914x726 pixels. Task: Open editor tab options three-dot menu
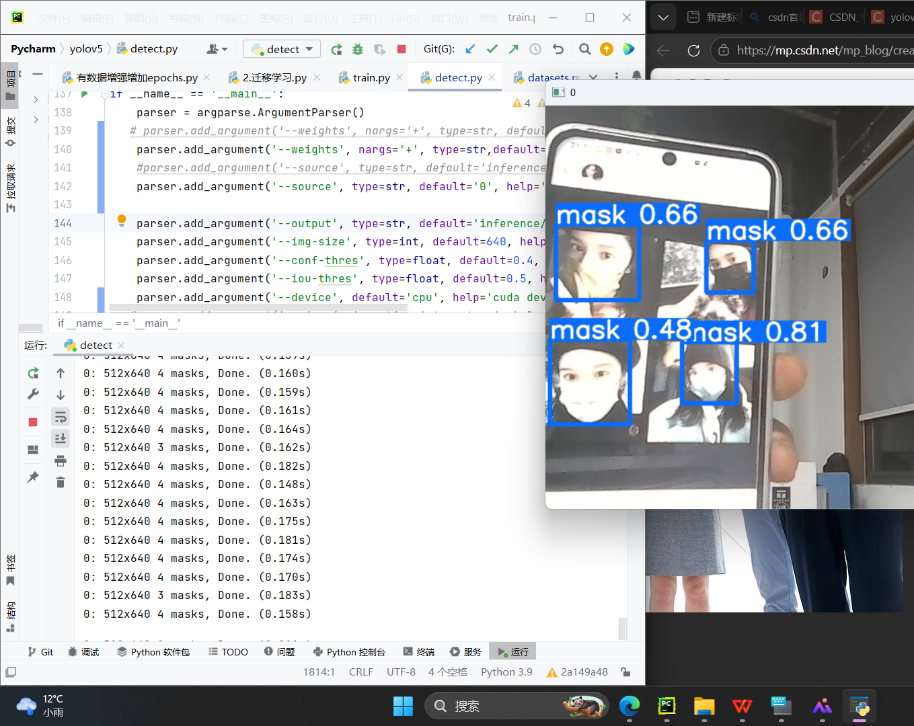(616, 77)
